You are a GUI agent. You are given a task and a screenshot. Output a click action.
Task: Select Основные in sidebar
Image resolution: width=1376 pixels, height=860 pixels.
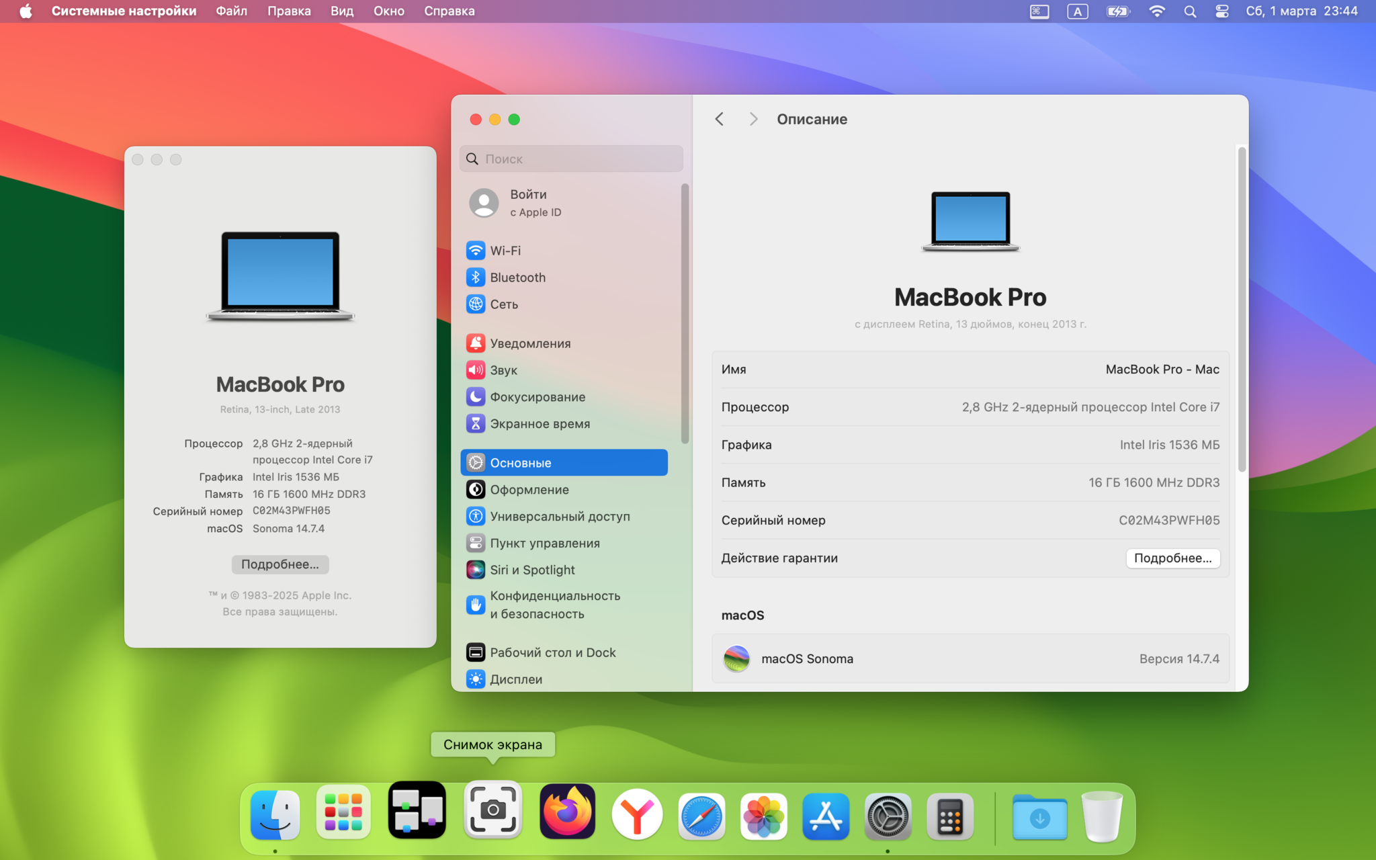pyautogui.click(x=564, y=463)
